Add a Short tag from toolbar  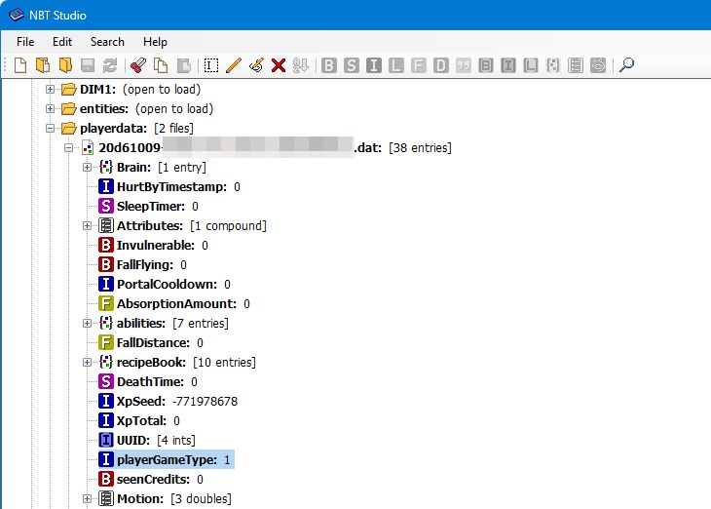click(x=352, y=65)
